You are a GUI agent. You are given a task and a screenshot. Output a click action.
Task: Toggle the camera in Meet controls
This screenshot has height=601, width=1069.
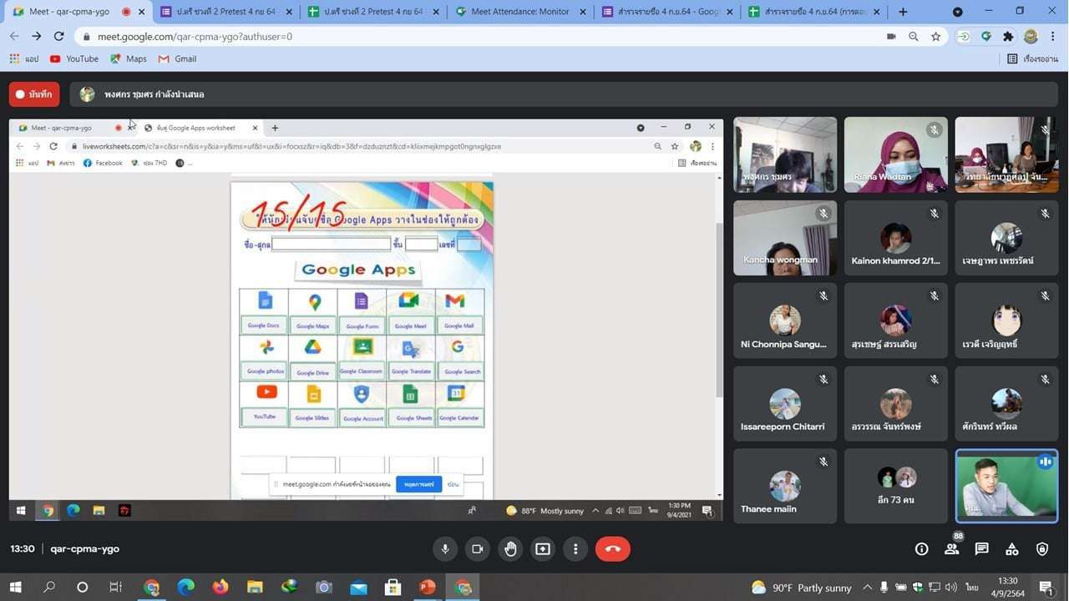[478, 548]
